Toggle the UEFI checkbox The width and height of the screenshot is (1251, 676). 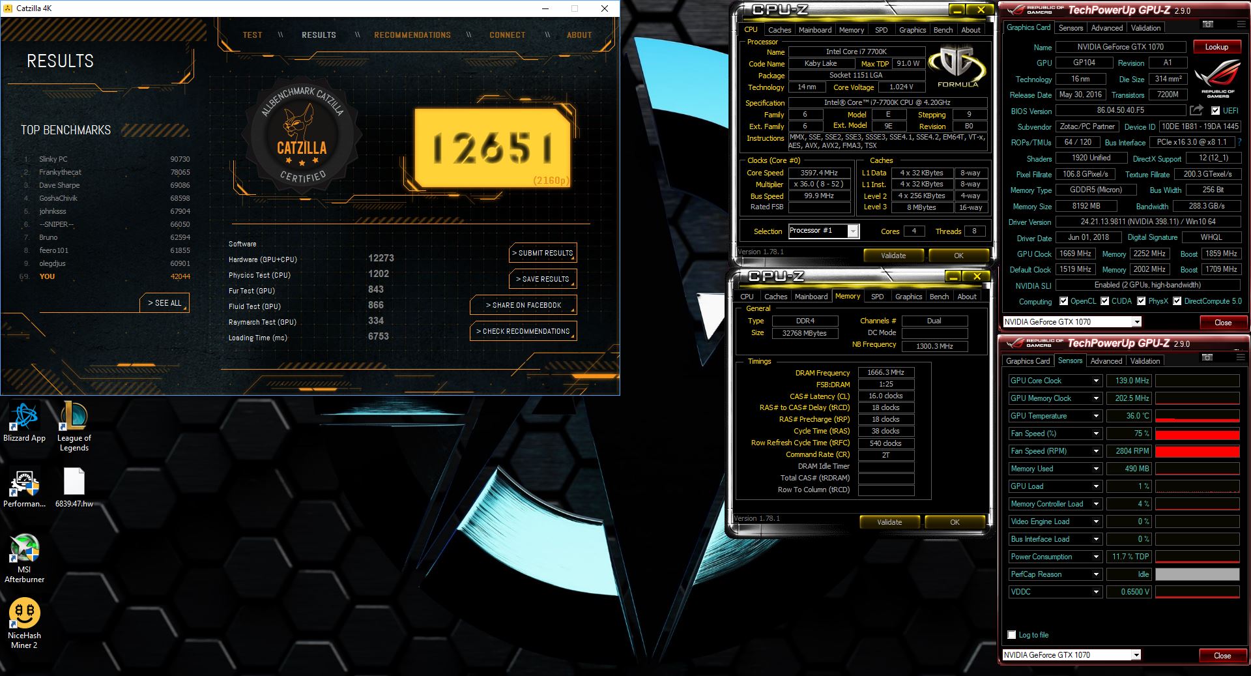pyautogui.click(x=1215, y=111)
